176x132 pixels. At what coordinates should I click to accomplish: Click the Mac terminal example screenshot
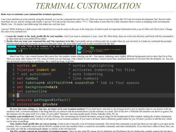pos(41,50)
